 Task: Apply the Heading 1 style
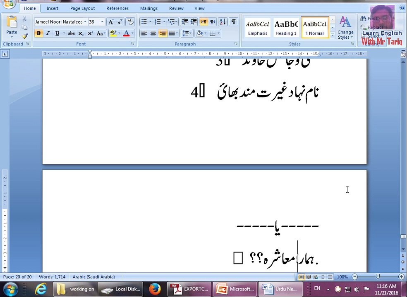[286, 28]
